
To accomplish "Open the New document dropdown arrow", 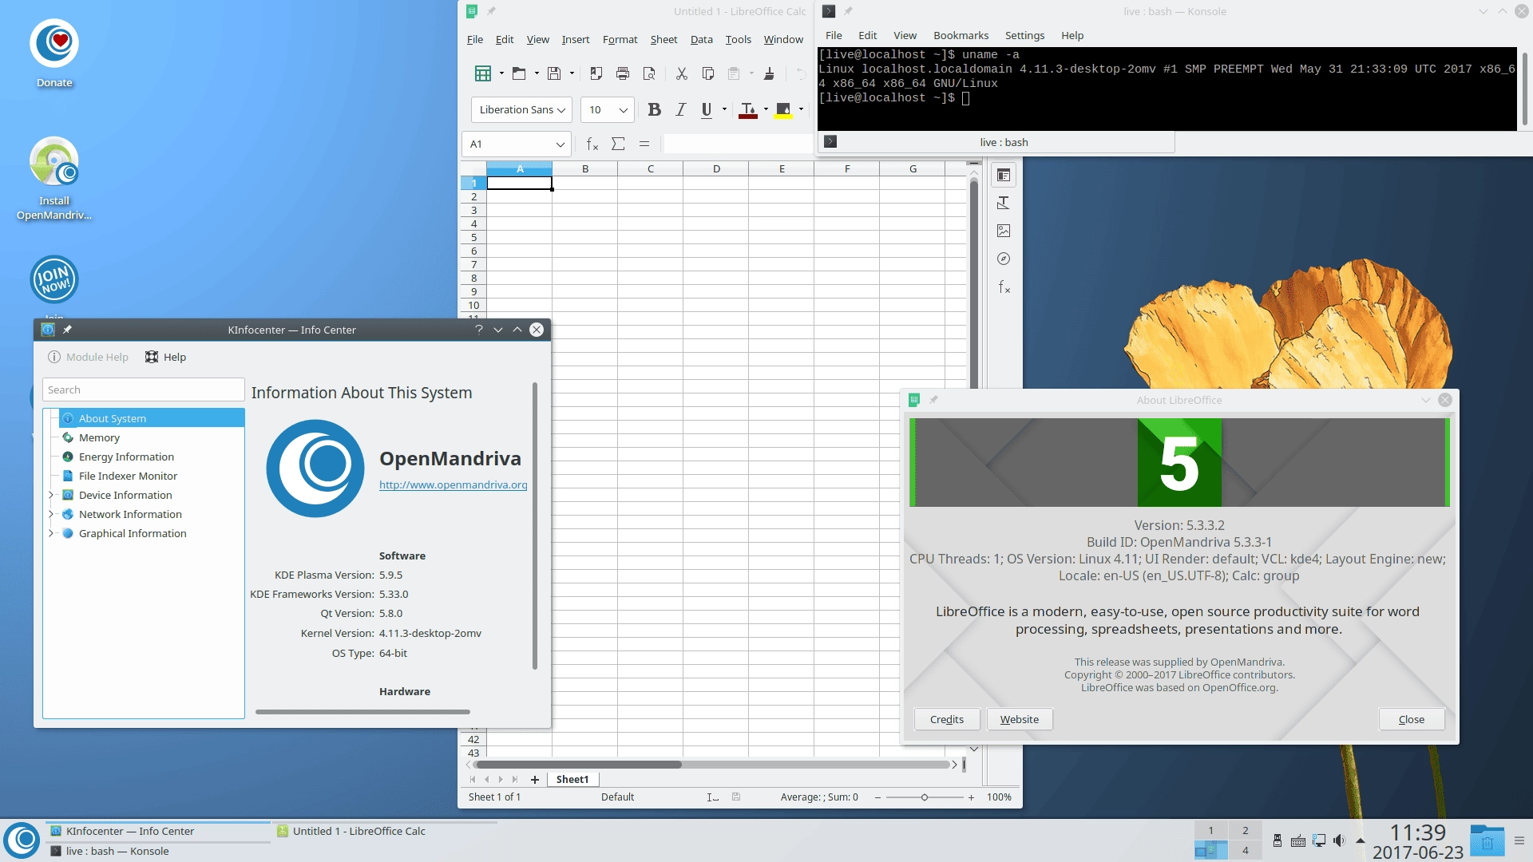I will [x=501, y=73].
